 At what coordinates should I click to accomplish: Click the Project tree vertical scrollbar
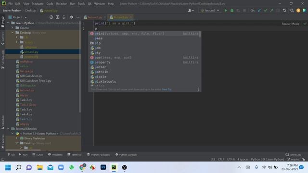[80, 67]
